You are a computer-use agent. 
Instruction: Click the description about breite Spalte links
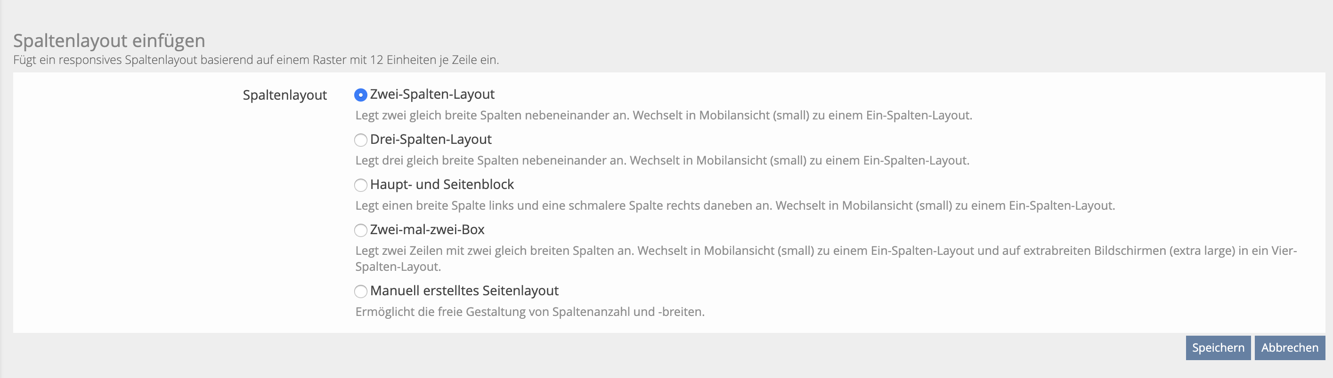[735, 205]
